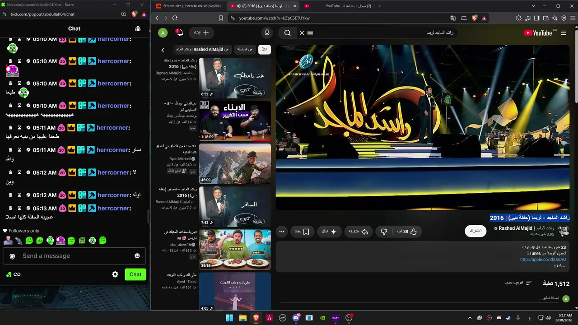
Task: Save the video with bookmark button
Action: point(302,232)
